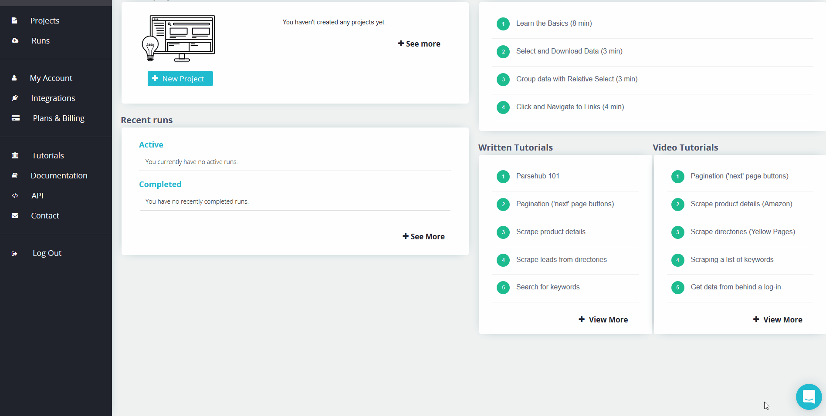The height and width of the screenshot is (416, 826).
Task: Click green badge 5 beside Get data from behind a log-in
Action: [x=677, y=287]
